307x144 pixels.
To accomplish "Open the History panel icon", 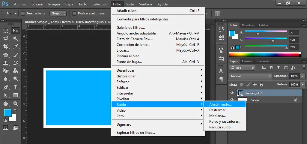I will [221, 29].
